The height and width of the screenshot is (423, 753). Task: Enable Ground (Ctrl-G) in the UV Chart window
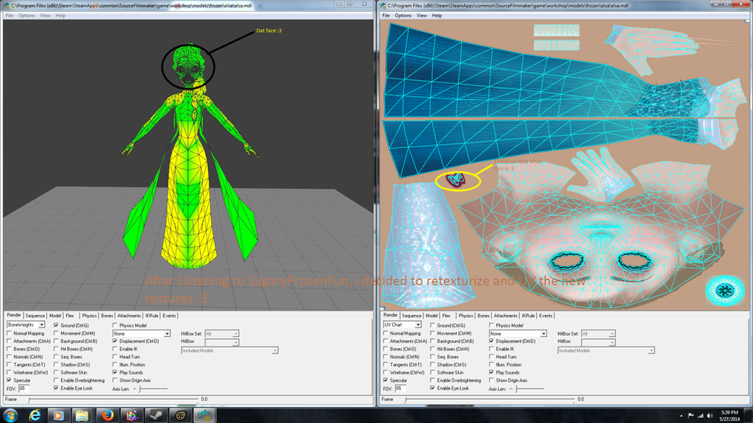[x=432, y=325]
